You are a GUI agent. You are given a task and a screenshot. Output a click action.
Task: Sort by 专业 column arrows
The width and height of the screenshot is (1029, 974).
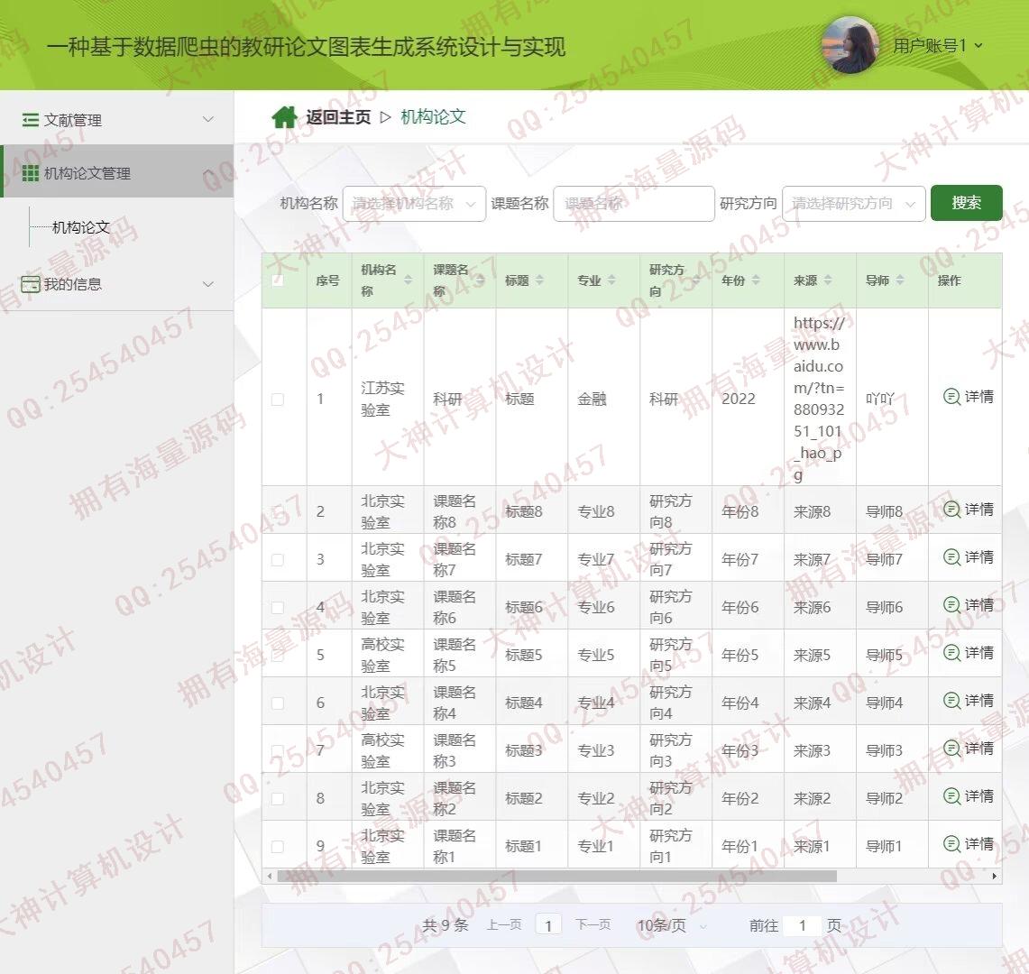click(611, 280)
